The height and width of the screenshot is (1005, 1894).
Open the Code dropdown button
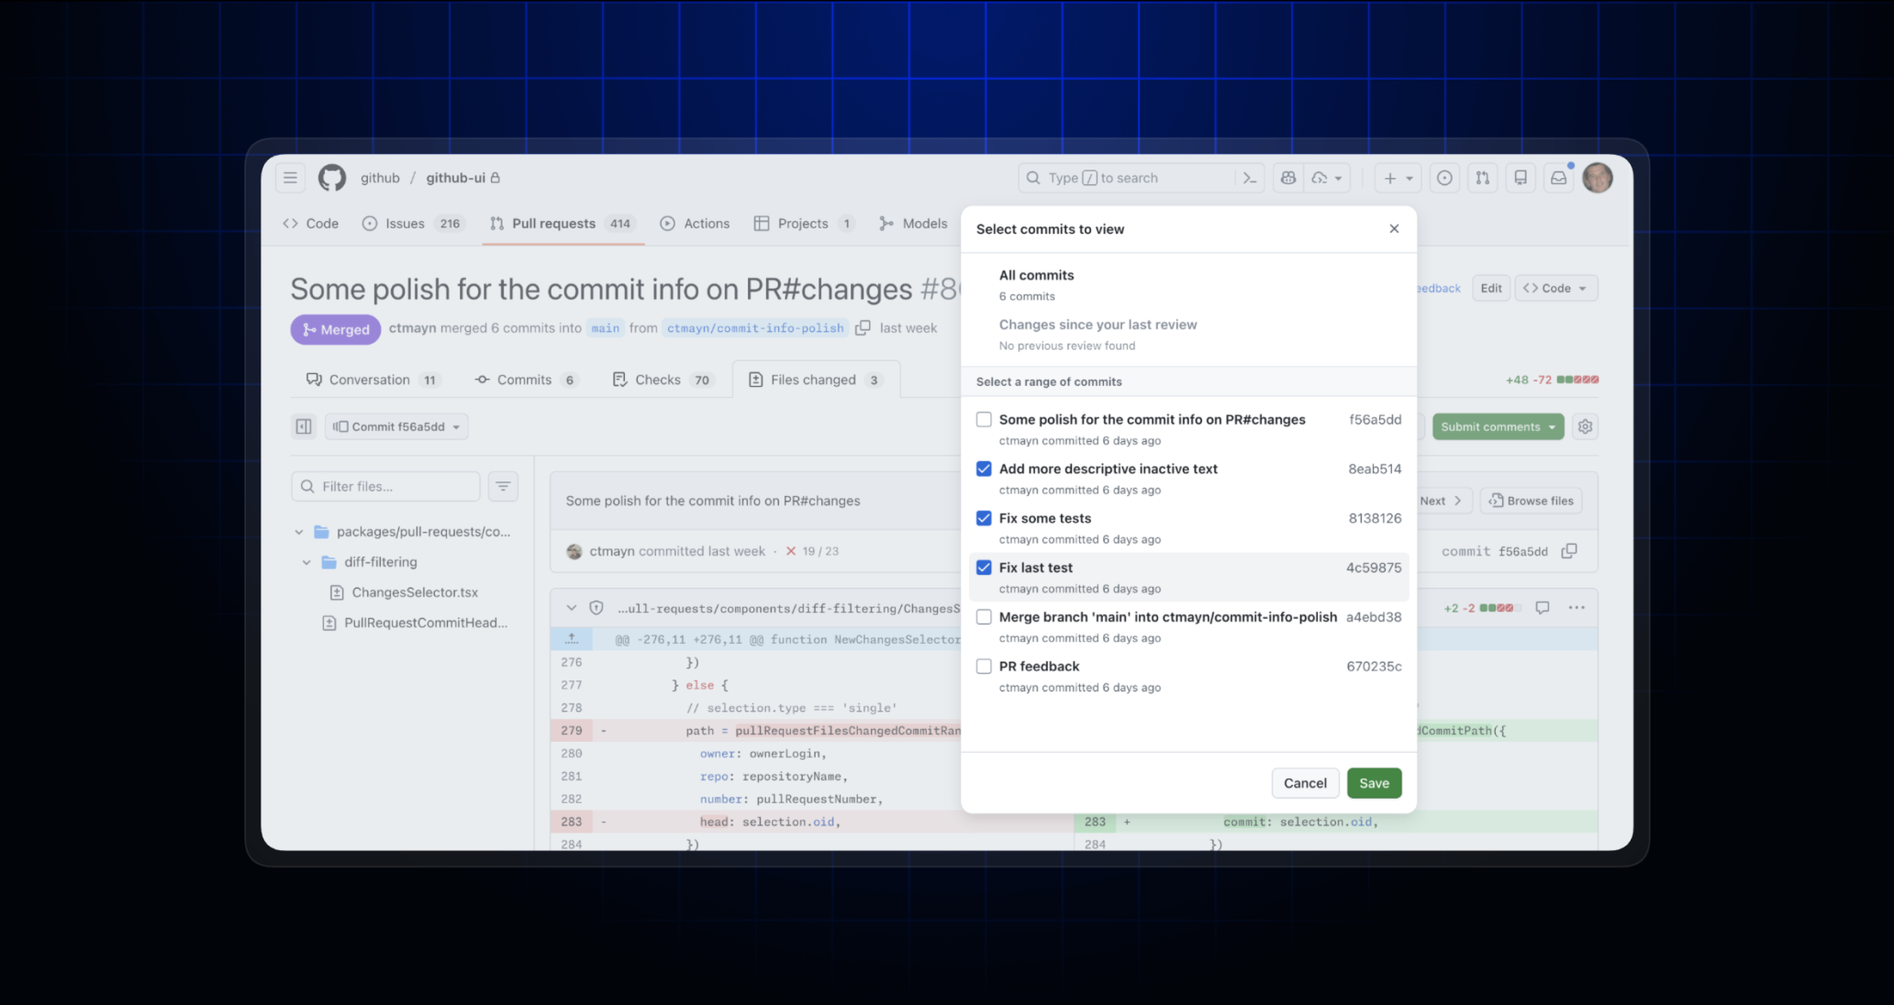click(x=1555, y=287)
